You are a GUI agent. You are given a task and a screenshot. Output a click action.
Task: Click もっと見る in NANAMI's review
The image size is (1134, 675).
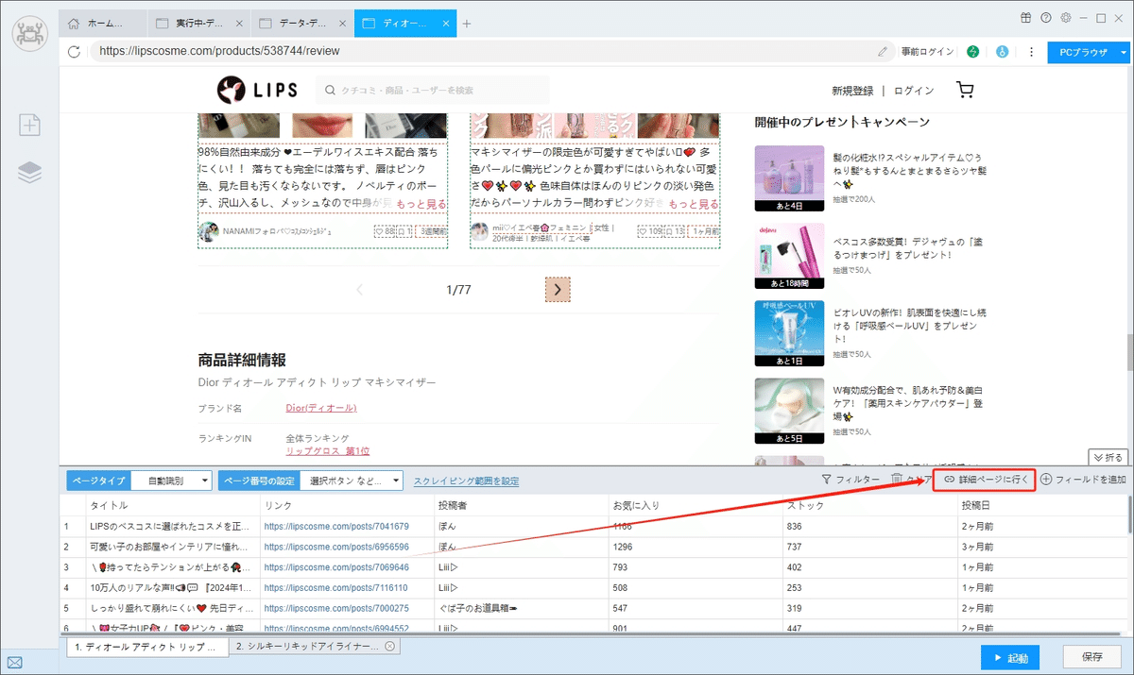421,204
